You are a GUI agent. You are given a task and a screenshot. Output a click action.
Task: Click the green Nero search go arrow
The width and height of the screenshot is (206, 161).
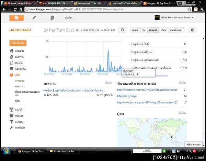pos(164,151)
